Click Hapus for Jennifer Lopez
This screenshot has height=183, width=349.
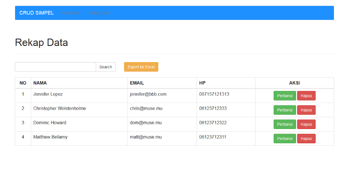pos(306,96)
